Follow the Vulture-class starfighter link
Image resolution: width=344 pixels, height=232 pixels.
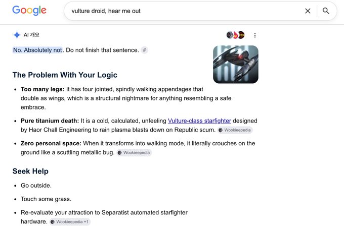coord(199,121)
